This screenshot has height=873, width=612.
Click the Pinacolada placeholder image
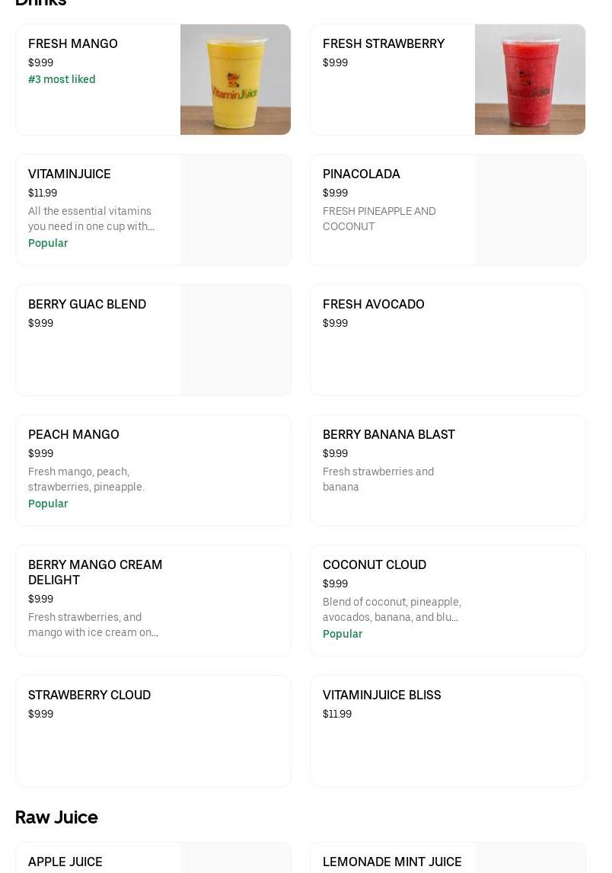pos(530,210)
